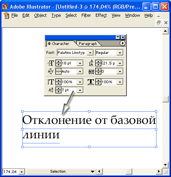Open the Regular font style dropdown

(x=120, y=53)
